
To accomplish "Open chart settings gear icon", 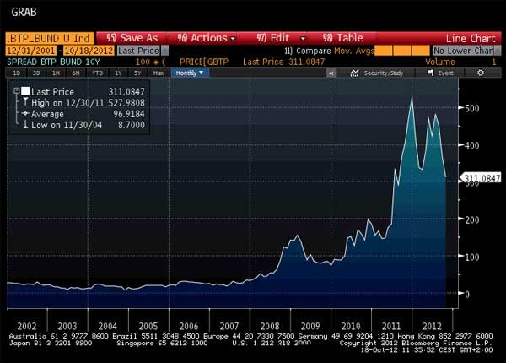I will 481,73.
